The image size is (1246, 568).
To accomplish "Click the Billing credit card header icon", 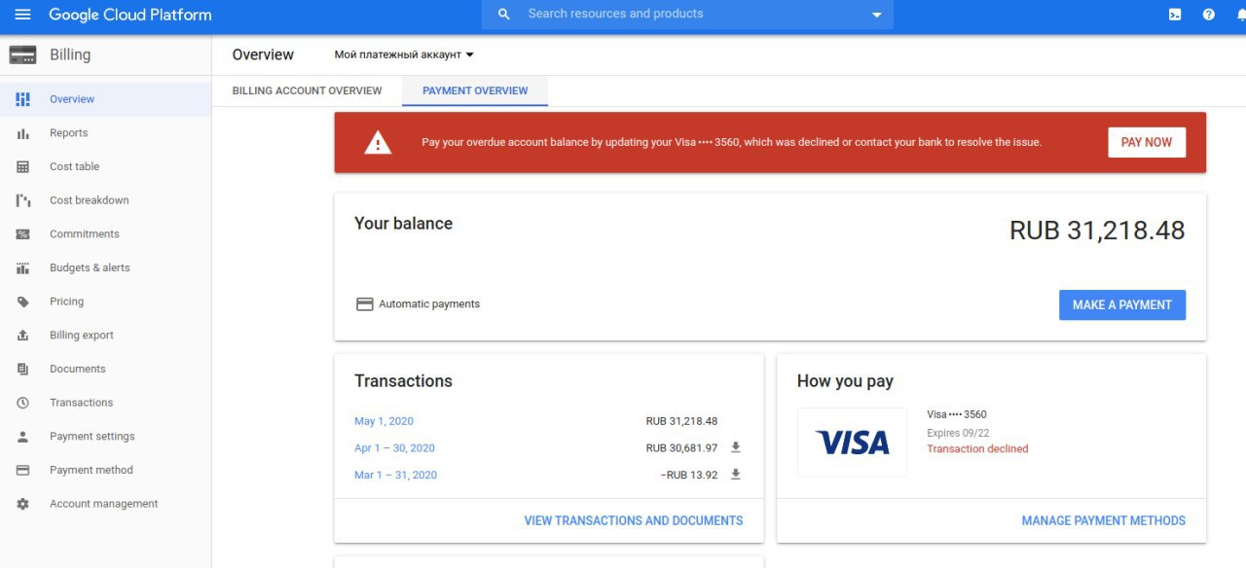I will (x=22, y=55).
